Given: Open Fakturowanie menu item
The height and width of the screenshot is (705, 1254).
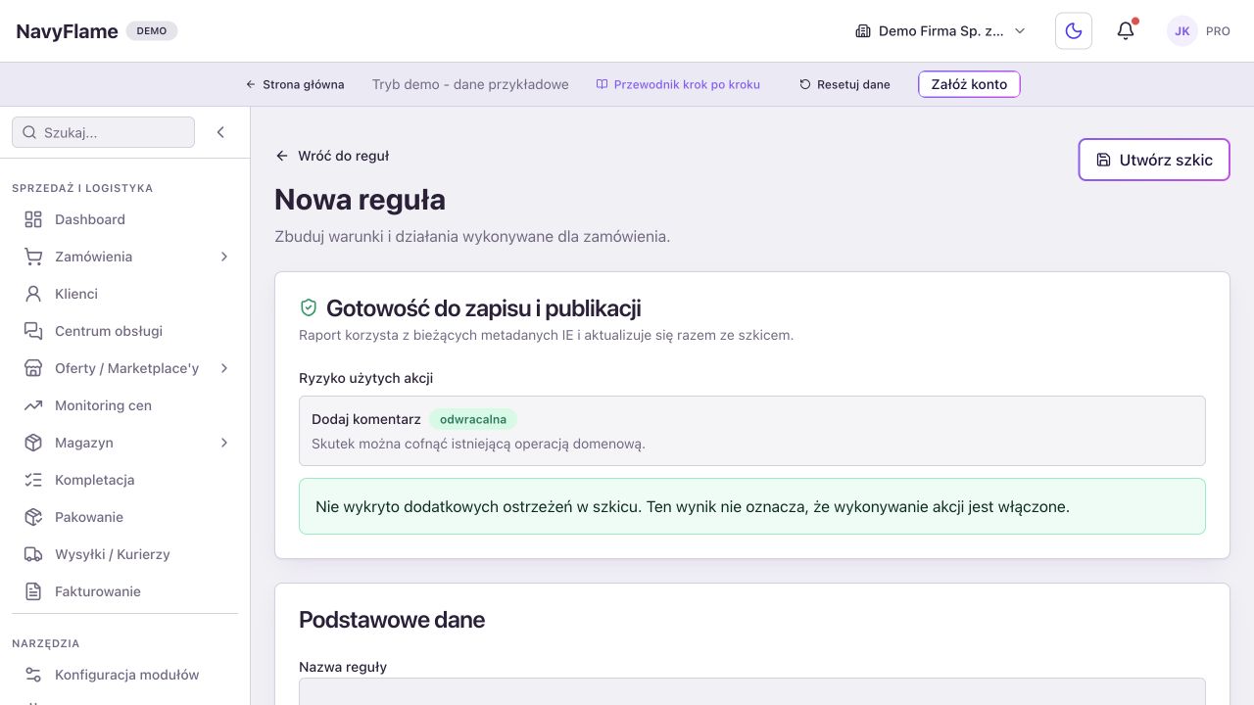Looking at the screenshot, I should click(x=124, y=591).
